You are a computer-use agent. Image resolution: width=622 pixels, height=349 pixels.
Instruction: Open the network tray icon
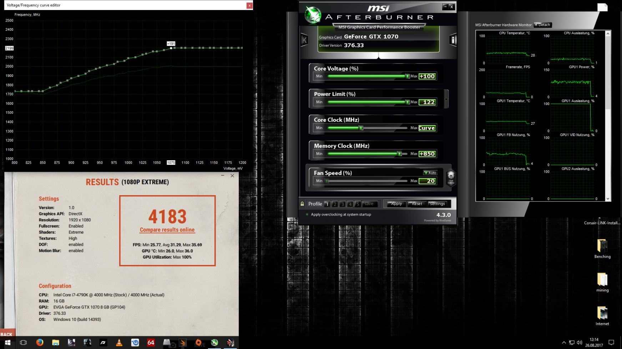pos(572,343)
